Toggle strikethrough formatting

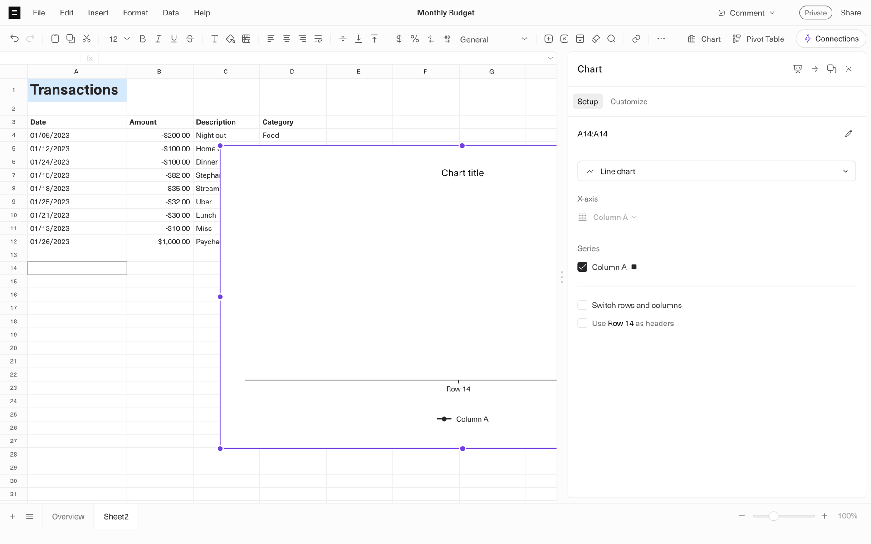(x=190, y=39)
